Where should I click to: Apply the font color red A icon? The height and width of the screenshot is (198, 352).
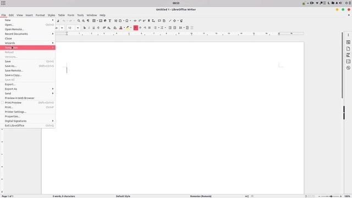tap(121, 28)
